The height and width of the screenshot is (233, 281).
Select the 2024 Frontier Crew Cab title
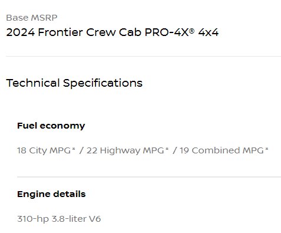112,32
